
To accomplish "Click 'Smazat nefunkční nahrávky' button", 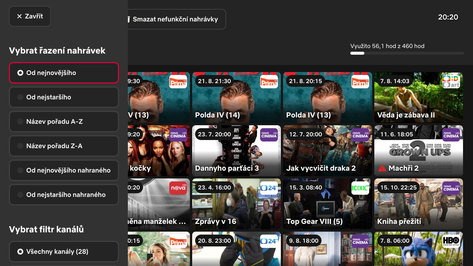I will point(177,19).
